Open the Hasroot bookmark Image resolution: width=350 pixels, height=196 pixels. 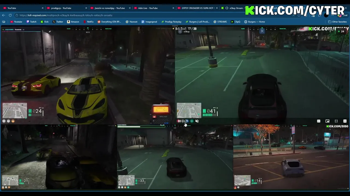(132, 22)
